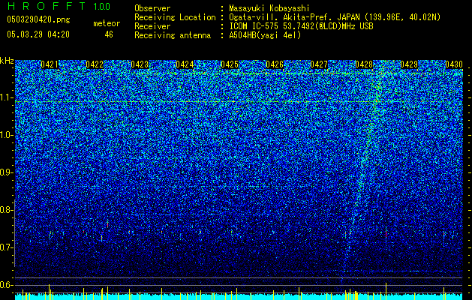The height and width of the screenshot is (300, 472).
Task: Click the meteor count value 46
Action: [109, 34]
